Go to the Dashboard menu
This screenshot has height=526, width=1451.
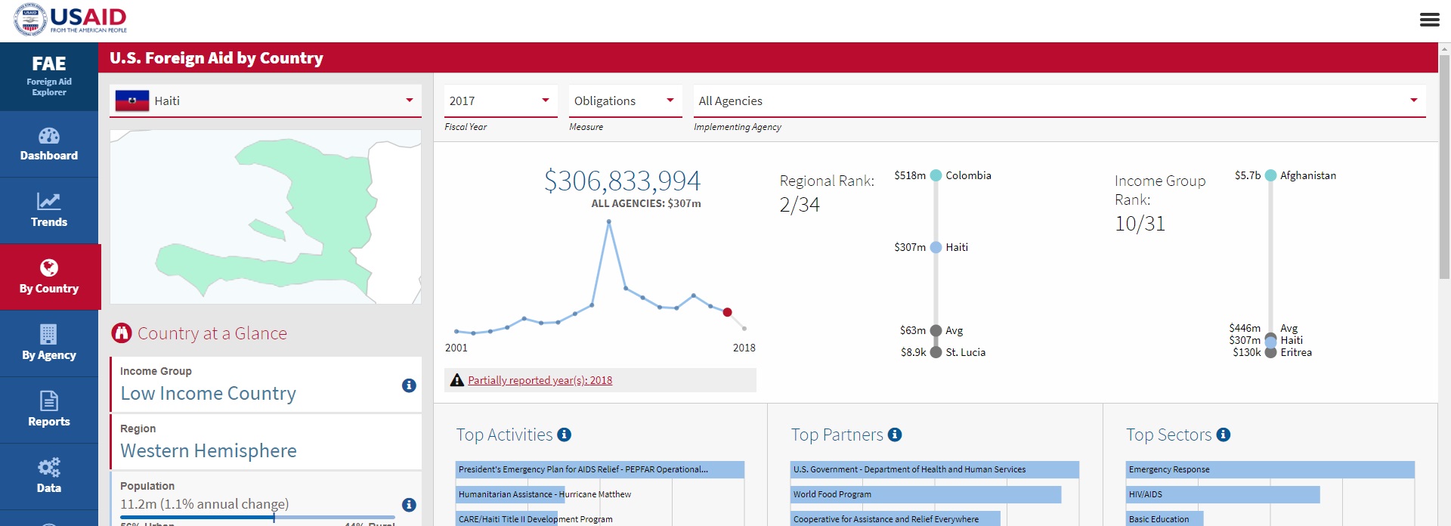click(x=49, y=144)
